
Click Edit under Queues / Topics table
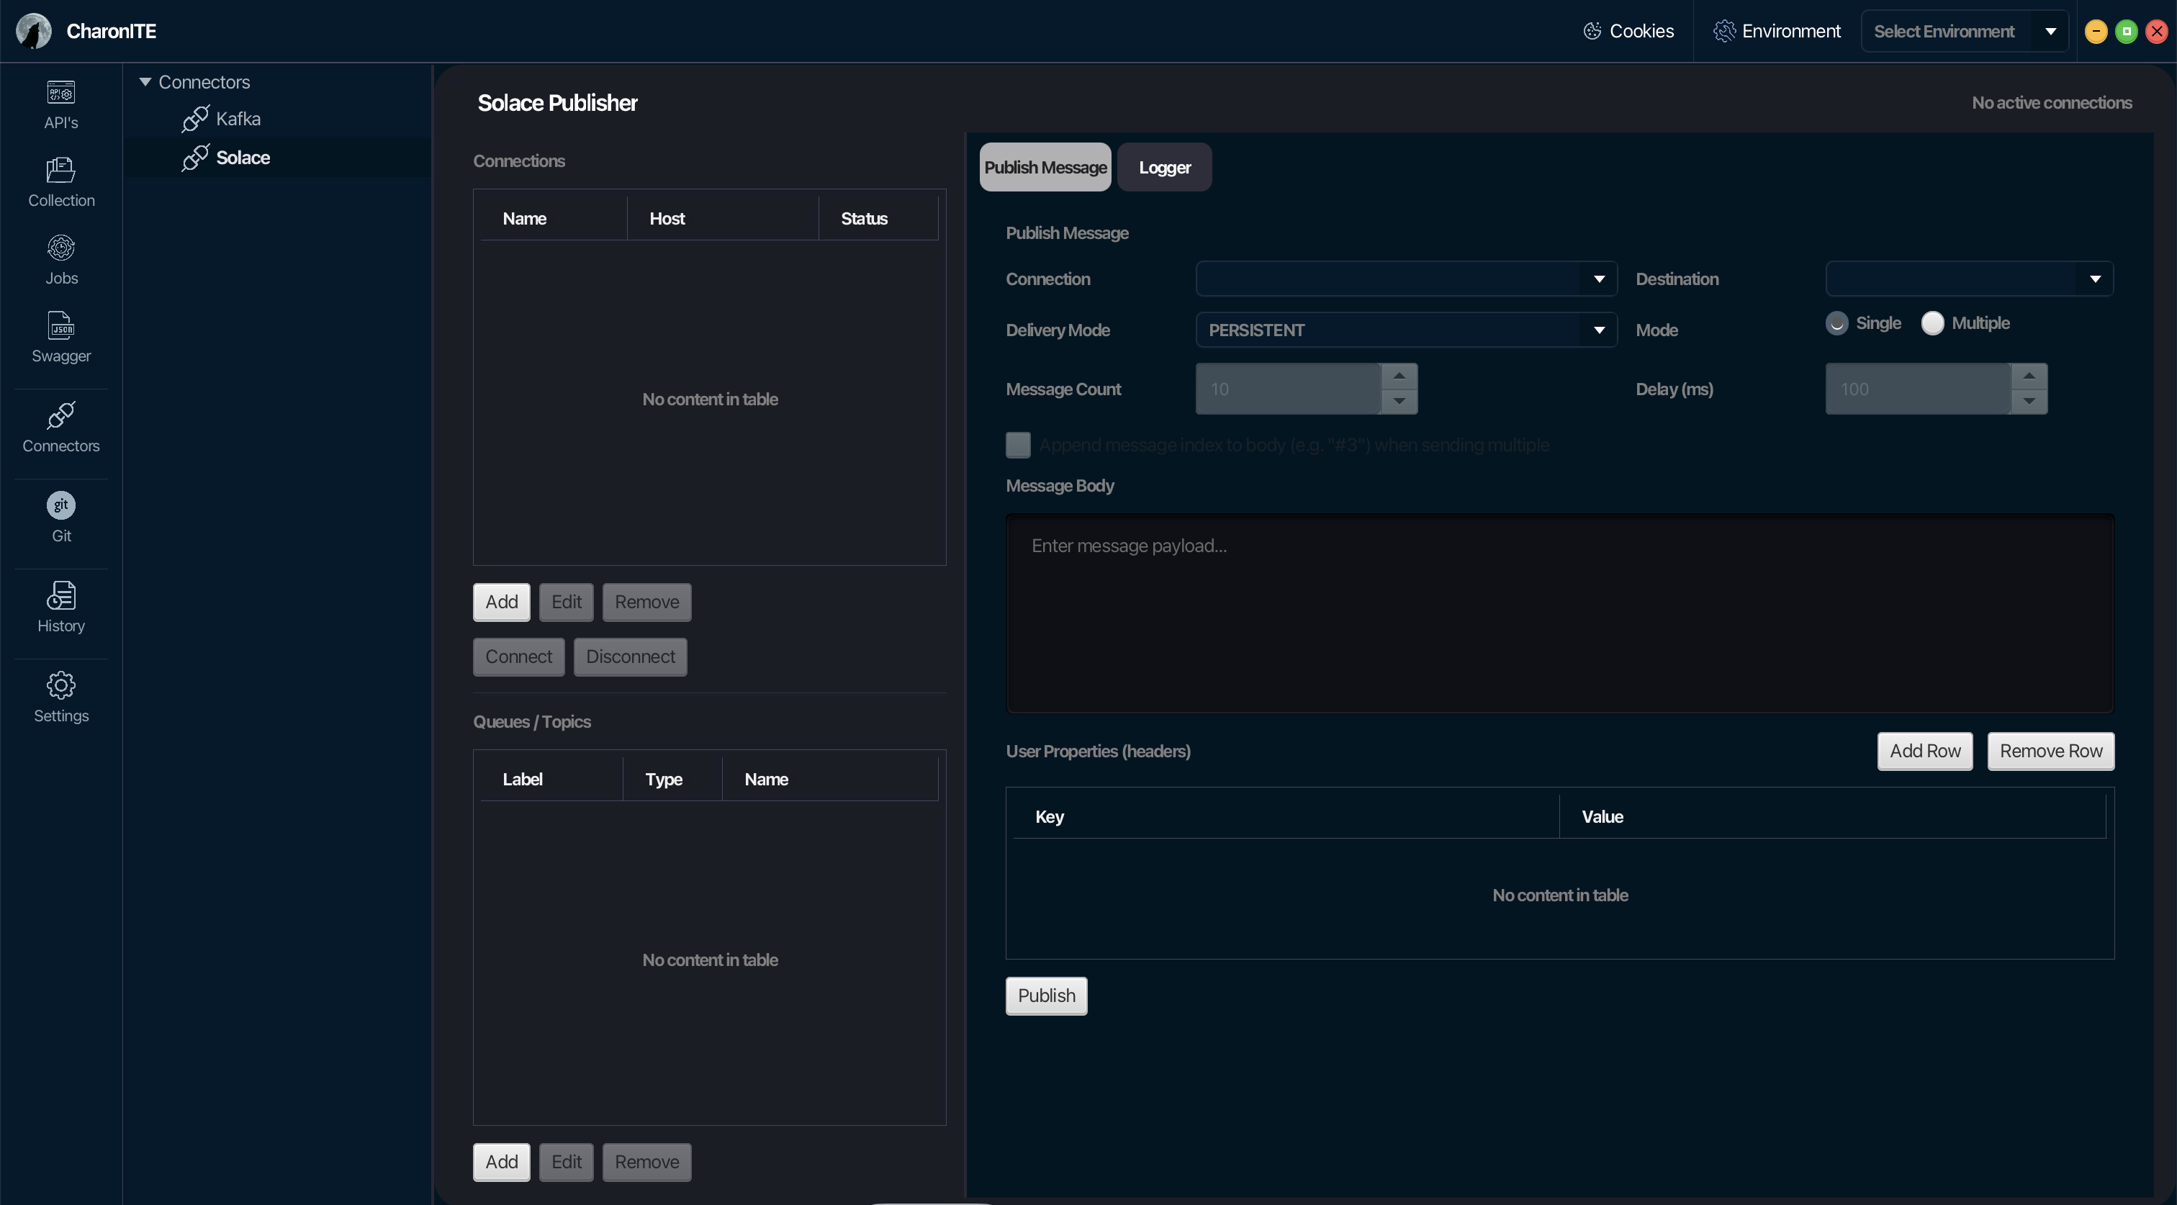tap(567, 1163)
